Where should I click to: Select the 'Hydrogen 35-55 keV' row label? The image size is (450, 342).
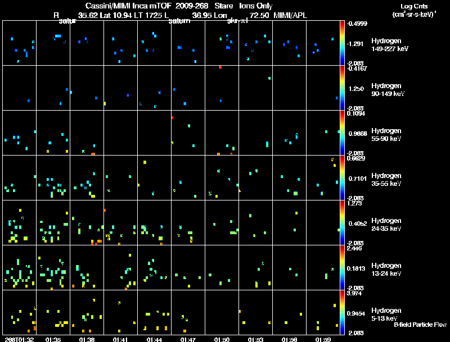pos(386,180)
